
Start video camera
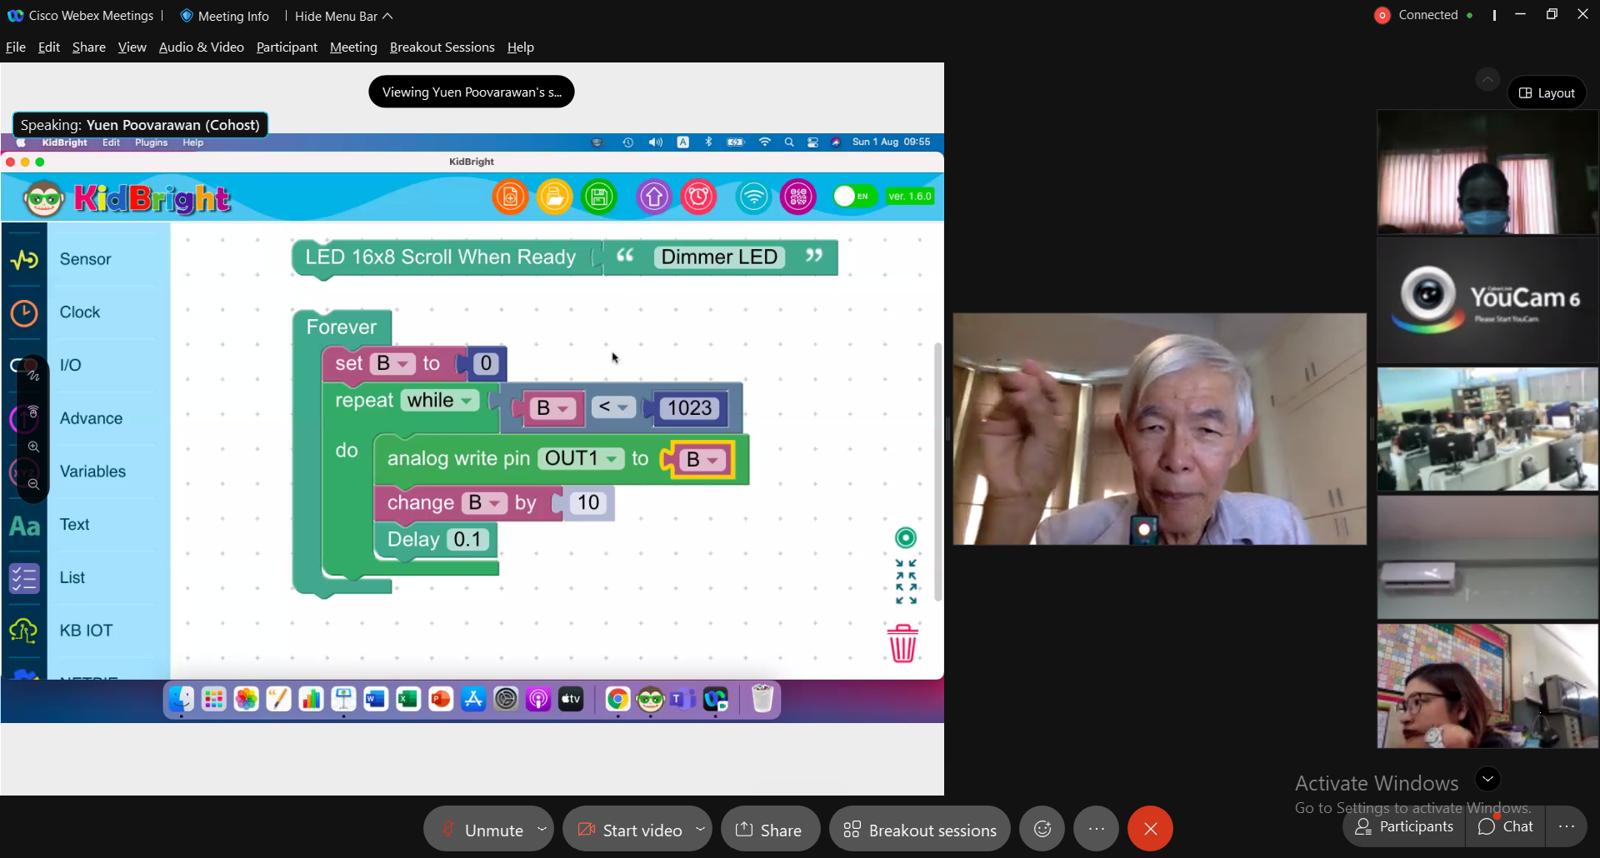(630, 830)
